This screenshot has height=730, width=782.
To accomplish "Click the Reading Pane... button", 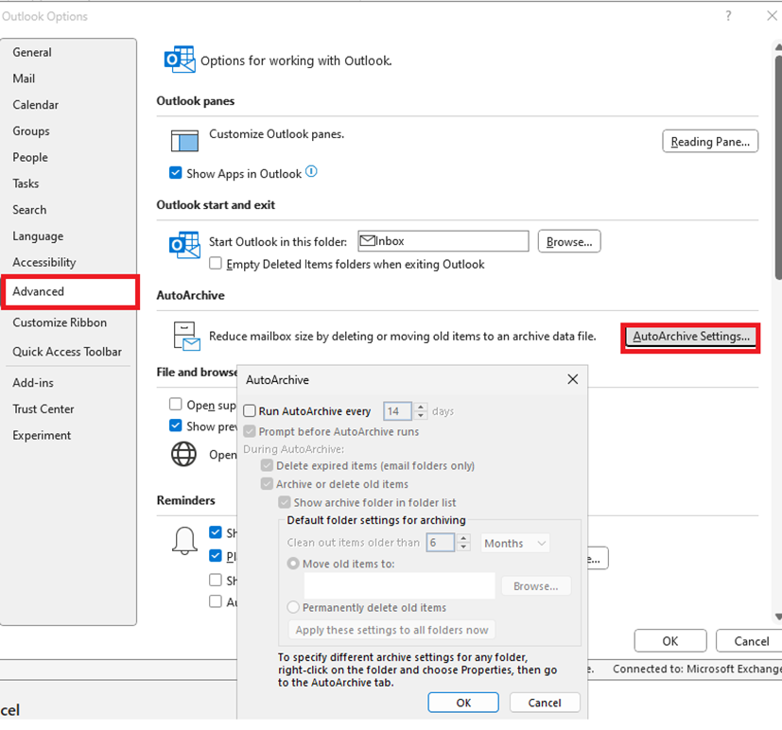I will point(710,141).
